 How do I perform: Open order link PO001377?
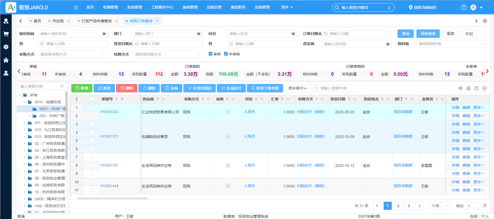(109, 137)
